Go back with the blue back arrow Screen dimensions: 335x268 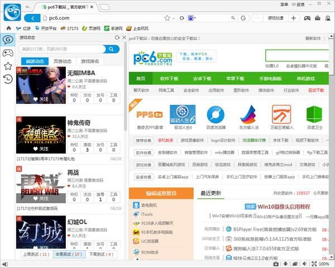pyautogui.click(x=32, y=18)
